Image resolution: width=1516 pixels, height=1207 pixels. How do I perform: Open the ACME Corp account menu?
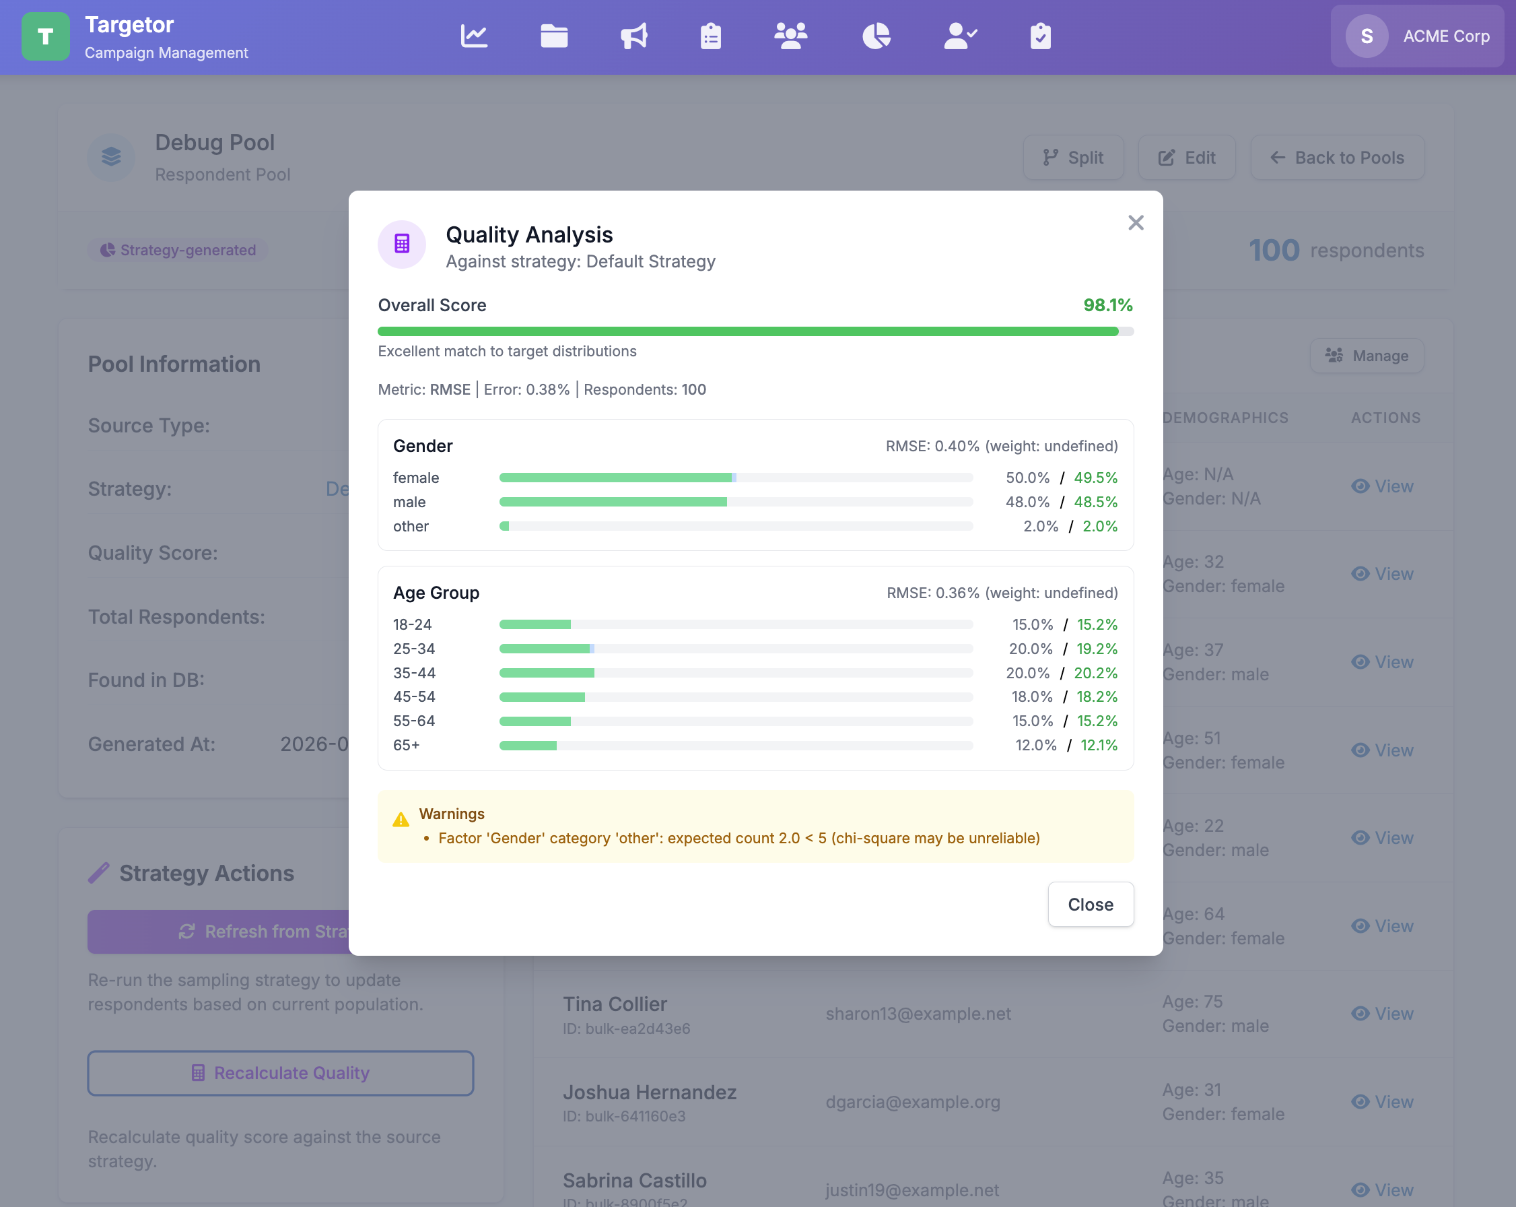pyautogui.click(x=1418, y=36)
